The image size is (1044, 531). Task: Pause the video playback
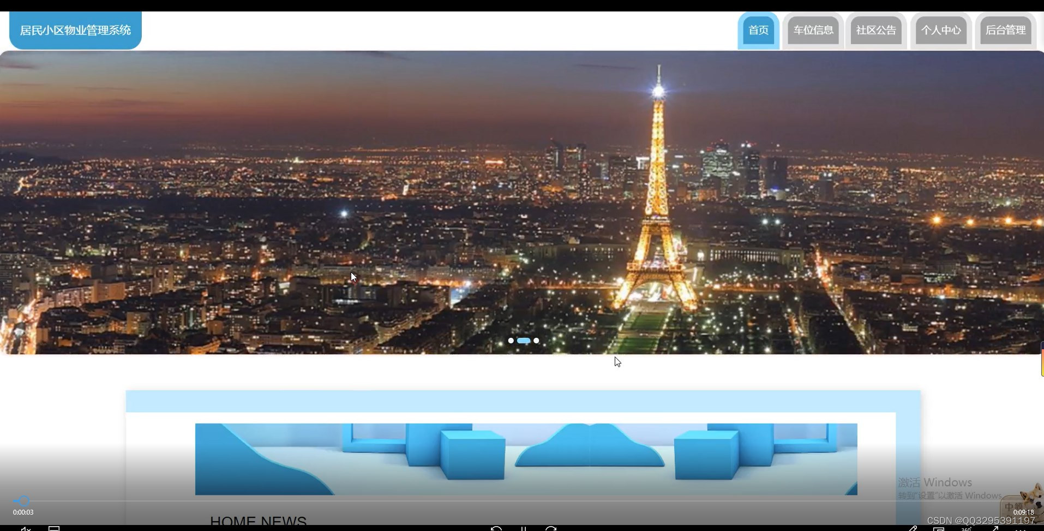(x=524, y=528)
